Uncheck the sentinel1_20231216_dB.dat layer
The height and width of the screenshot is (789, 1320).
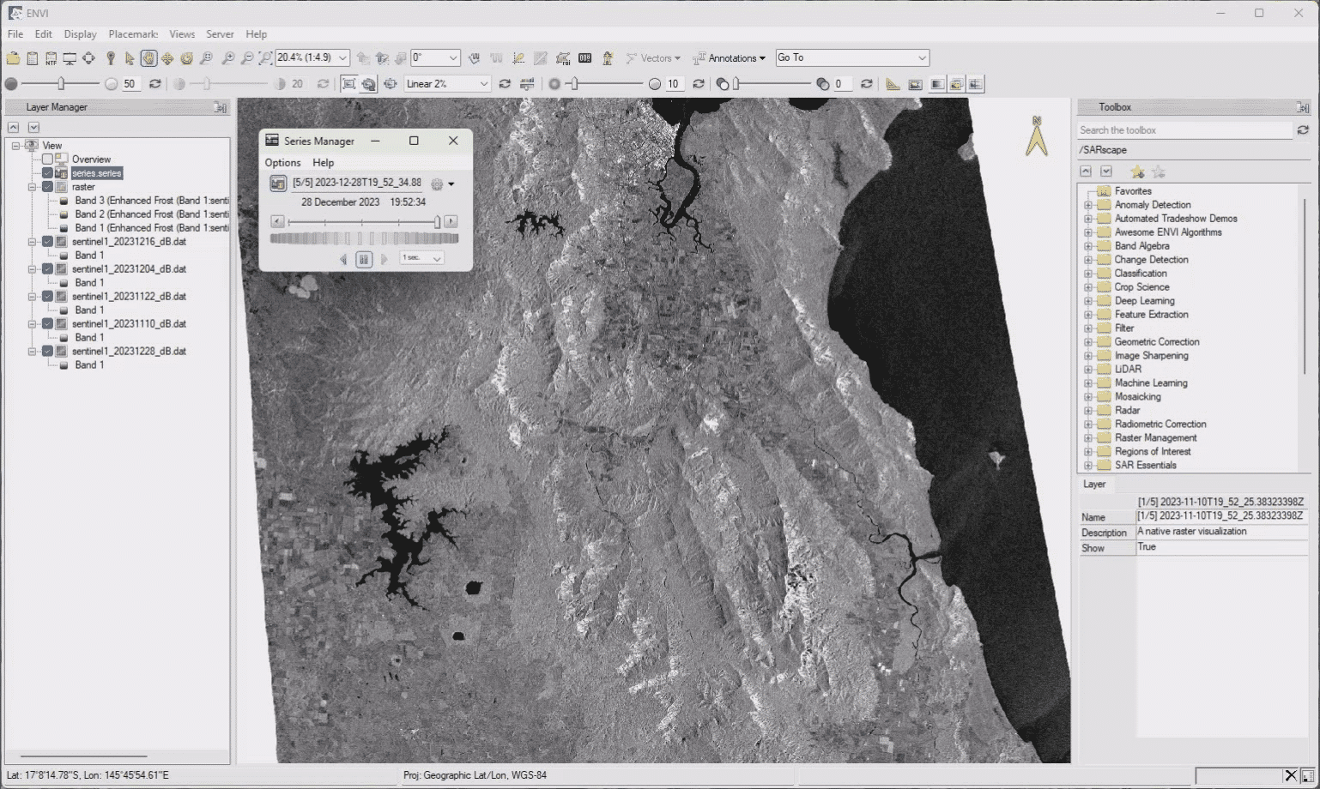pos(48,242)
